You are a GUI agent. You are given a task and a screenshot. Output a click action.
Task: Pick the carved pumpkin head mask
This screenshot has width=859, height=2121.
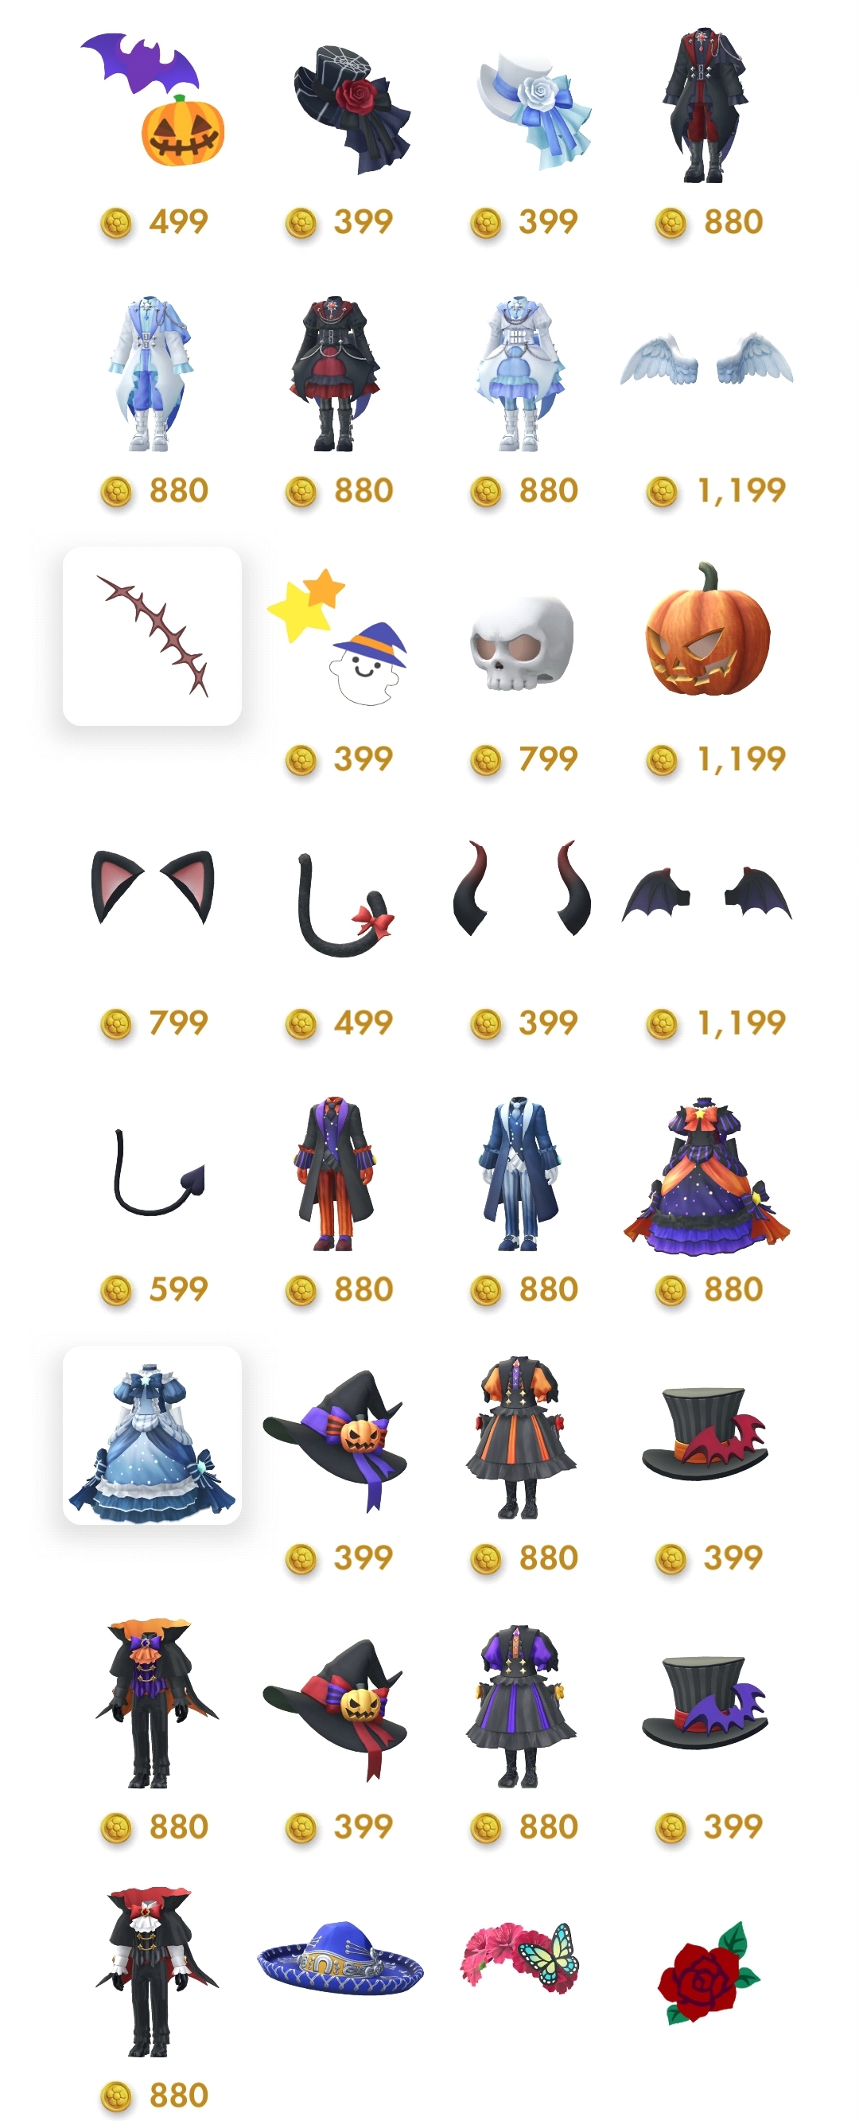coord(708,630)
